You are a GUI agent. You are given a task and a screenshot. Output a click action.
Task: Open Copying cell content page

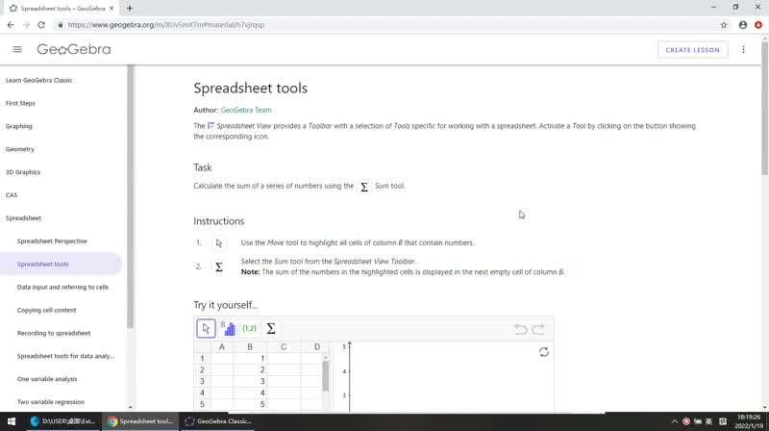46,310
